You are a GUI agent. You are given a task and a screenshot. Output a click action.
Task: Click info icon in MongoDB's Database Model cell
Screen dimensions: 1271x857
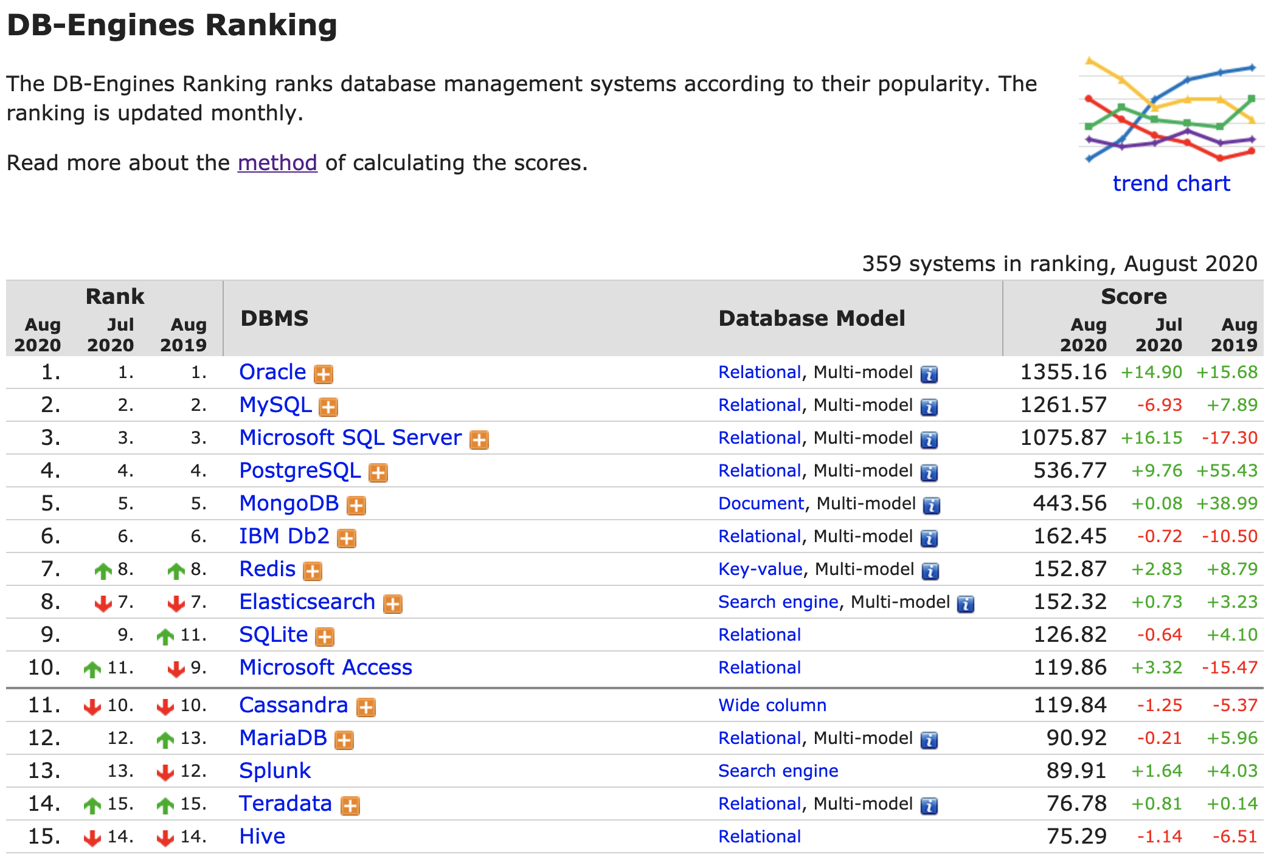tap(931, 506)
